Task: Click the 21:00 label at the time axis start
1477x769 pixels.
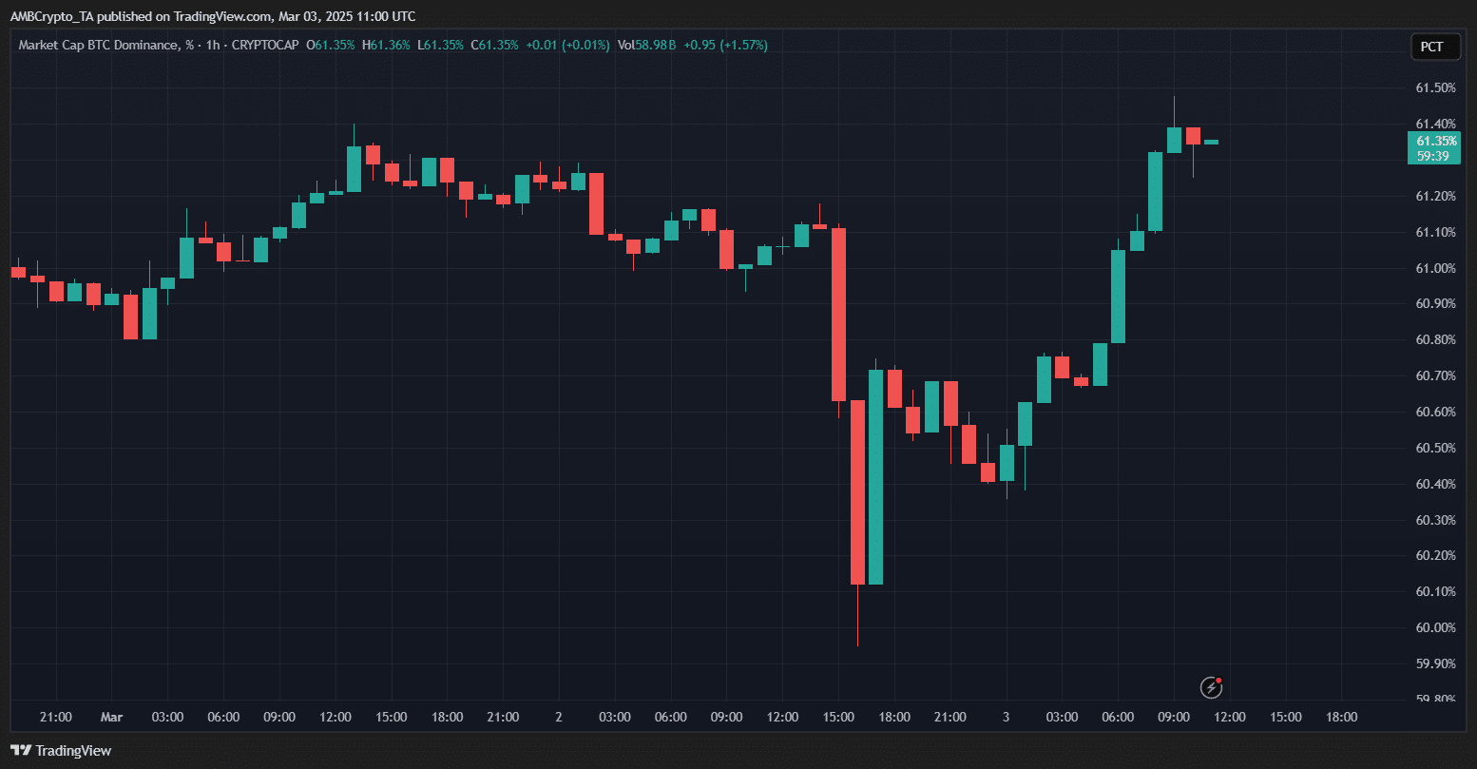Action: (56, 717)
